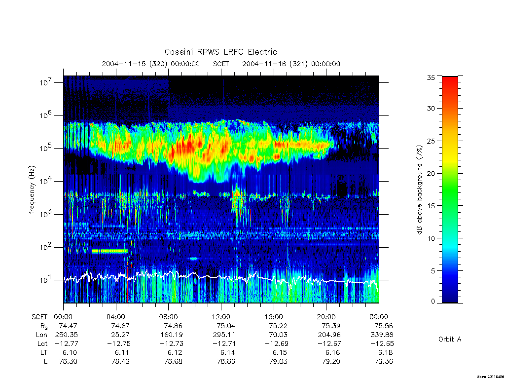Click the Orbit A label
Screen dimensions: 505x379
(450, 339)
